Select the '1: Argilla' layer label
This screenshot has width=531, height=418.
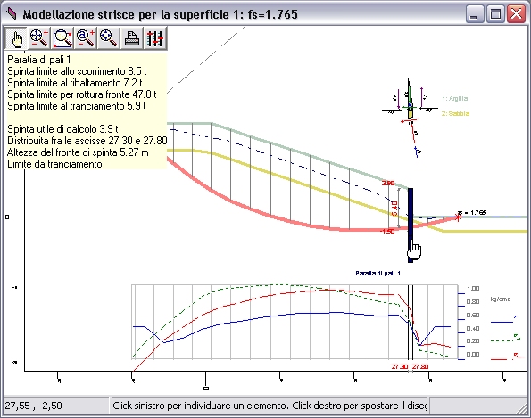[455, 98]
